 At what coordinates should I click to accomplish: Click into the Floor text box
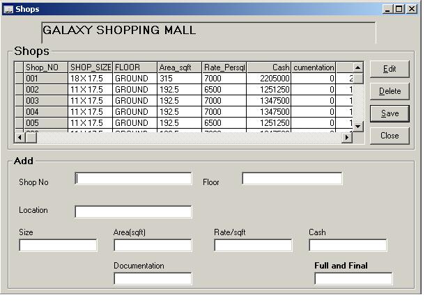(x=292, y=179)
